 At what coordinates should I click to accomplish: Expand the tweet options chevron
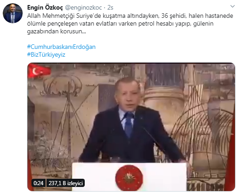(232, 6)
